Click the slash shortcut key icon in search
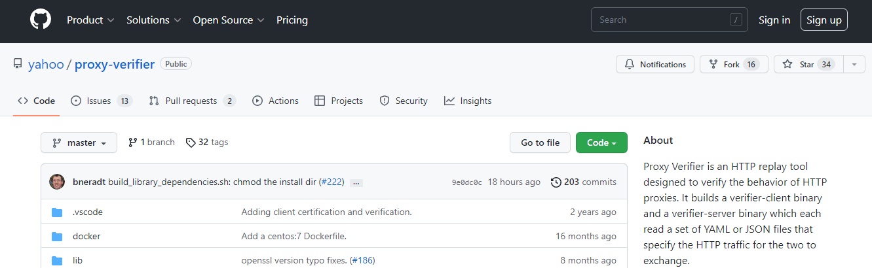Image resolution: width=872 pixels, height=268 pixels. click(x=736, y=20)
